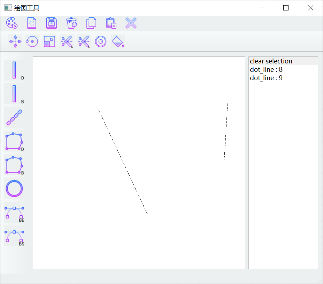Image resolution: width=323 pixels, height=284 pixels.
Task: Choose the circle drawing tool
Action: (x=14, y=189)
